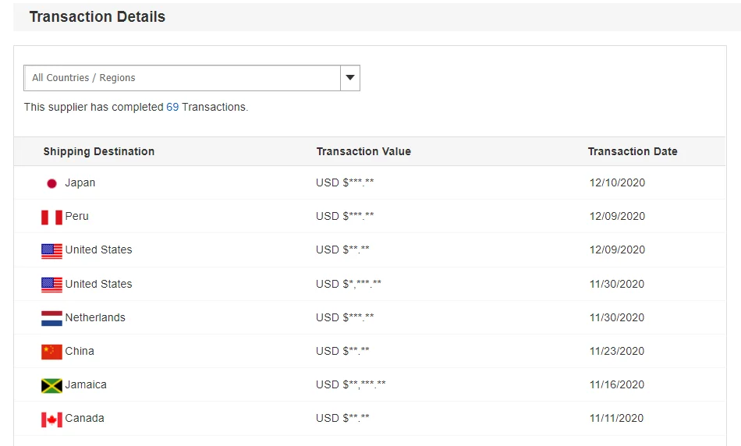
Task: Click the Netherlands flag icon
Action: pyautogui.click(x=51, y=318)
